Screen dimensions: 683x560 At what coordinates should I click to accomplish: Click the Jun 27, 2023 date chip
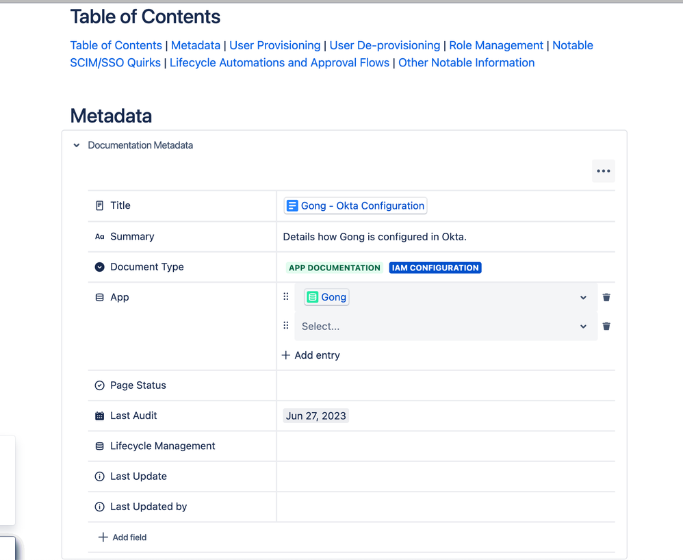[315, 416]
